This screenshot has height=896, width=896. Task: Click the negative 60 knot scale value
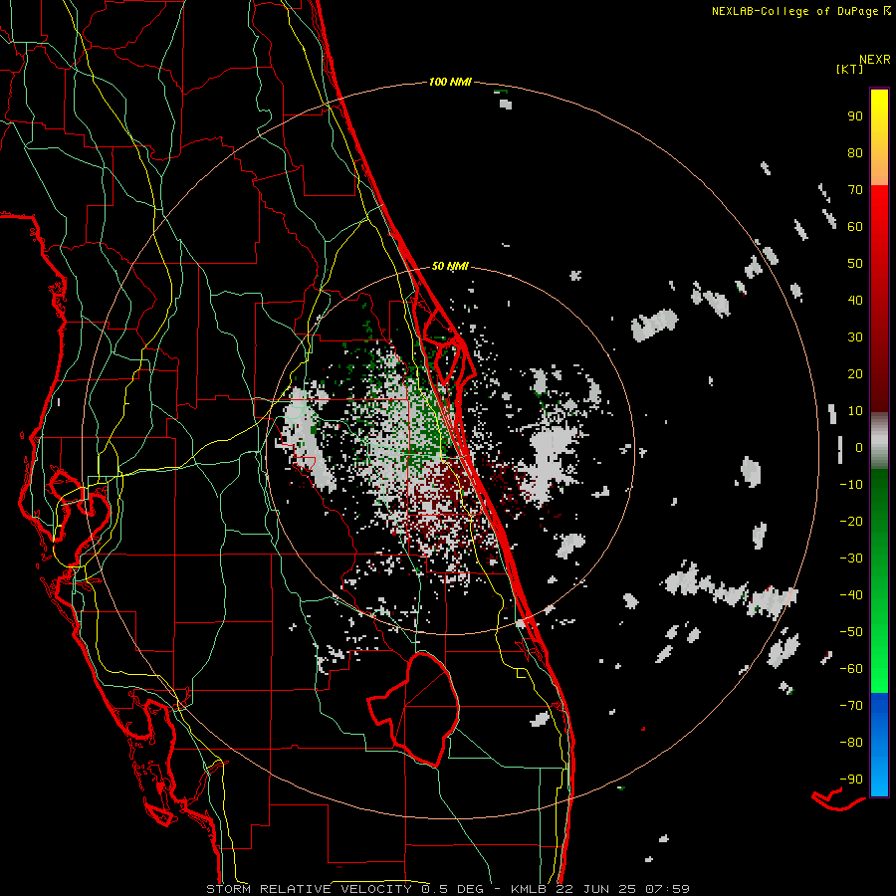pyautogui.click(x=851, y=669)
